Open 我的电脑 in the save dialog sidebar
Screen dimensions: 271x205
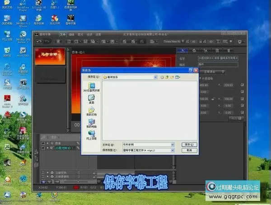click(x=91, y=123)
